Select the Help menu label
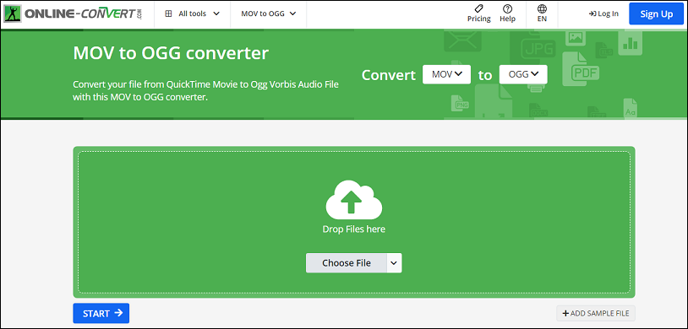Screen dimensions: 688x329 [x=508, y=19]
